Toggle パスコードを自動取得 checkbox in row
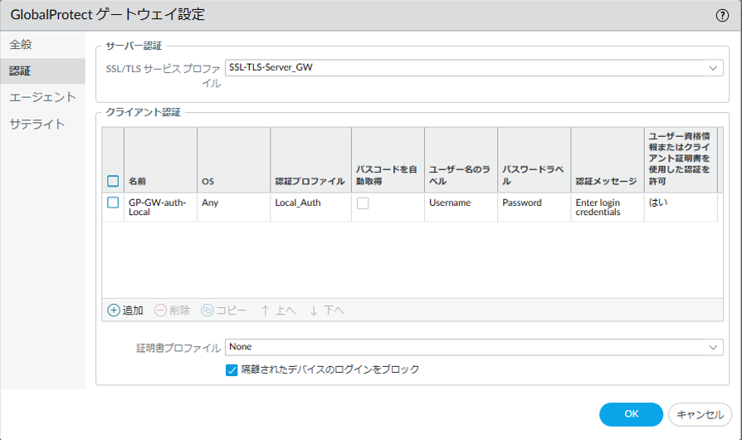This screenshot has height=440, width=742. pyautogui.click(x=363, y=203)
